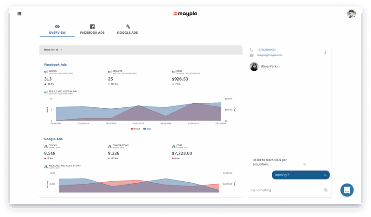This screenshot has height=217, width=371.
Task: Click the -24.4% clicks change indicator
Action: [49, 84]
